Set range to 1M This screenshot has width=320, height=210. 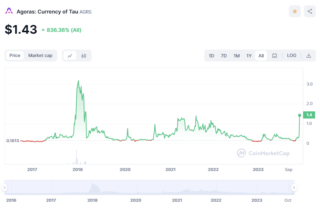[x=237, y=56]
